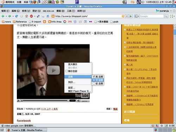This screenshot has height=132, width=176.
Task: Click the small play control below video
Action: [x=18, y=101]
